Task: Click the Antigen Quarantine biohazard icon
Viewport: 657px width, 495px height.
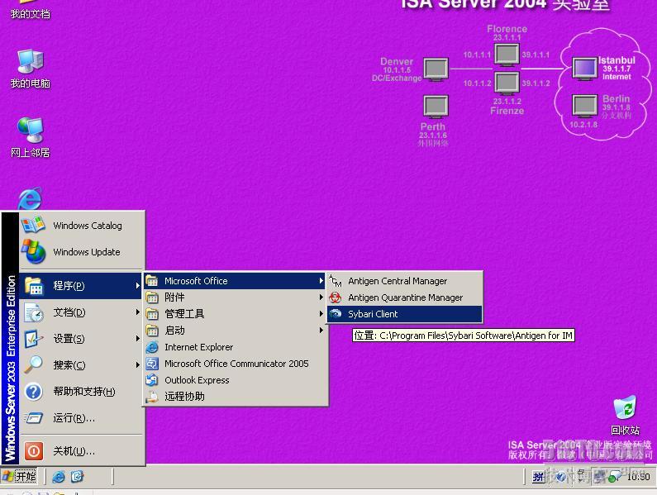Action: click(336, 297)
